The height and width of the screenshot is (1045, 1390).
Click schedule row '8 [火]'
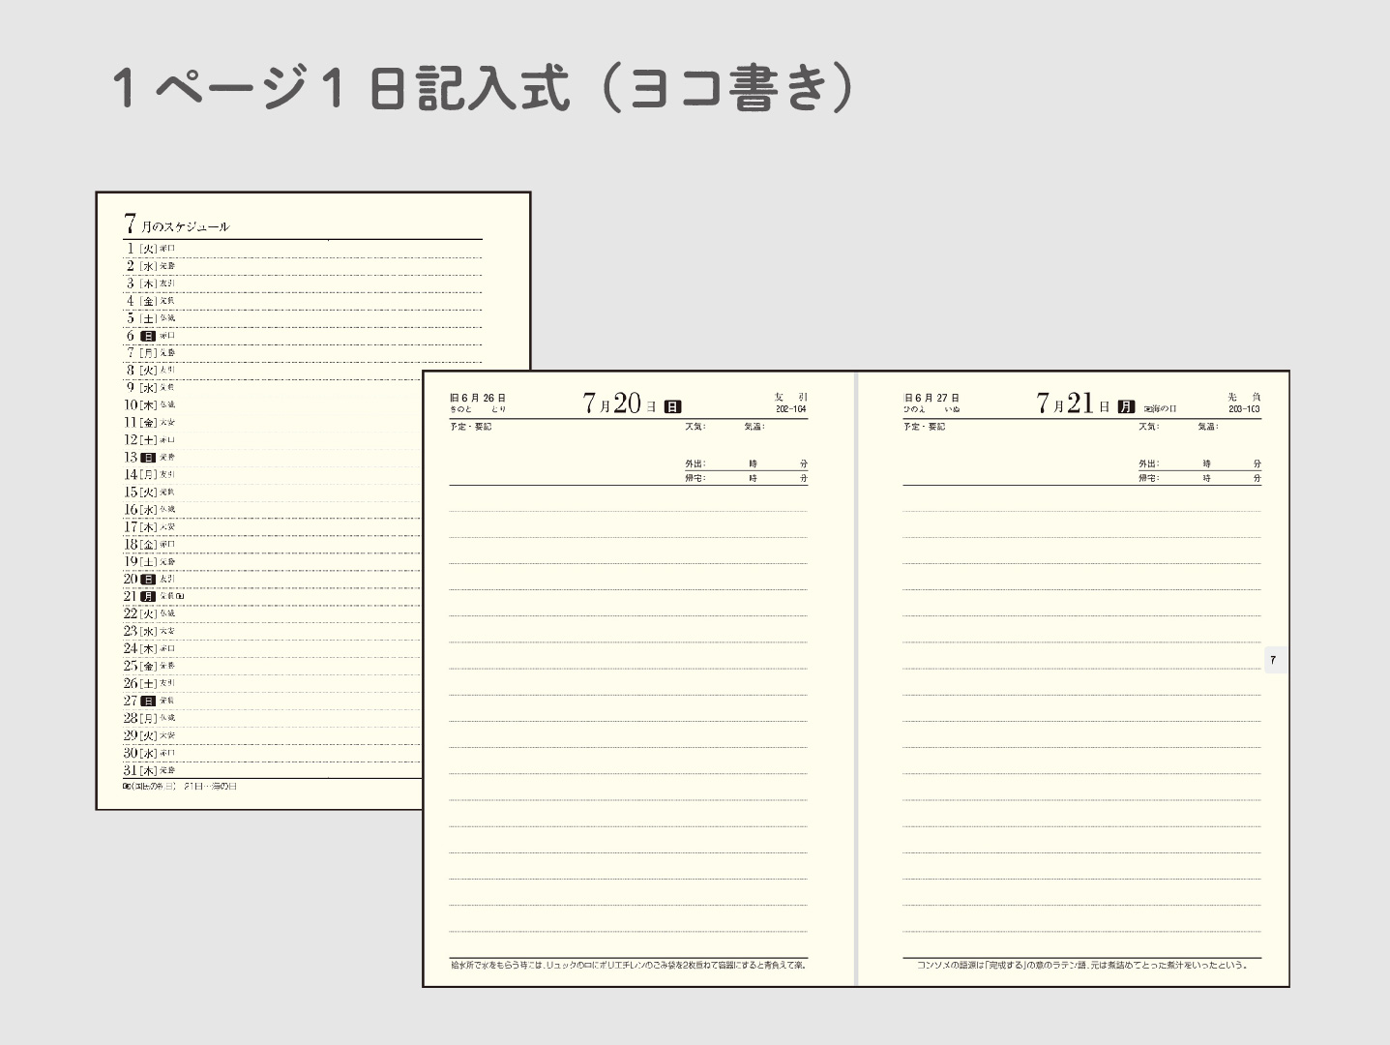(273, 371)
